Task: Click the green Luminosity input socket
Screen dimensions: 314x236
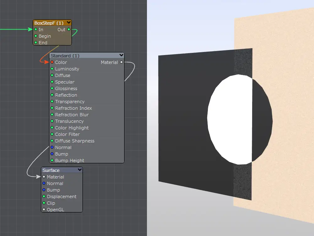Action: click(x=52, y=69)
